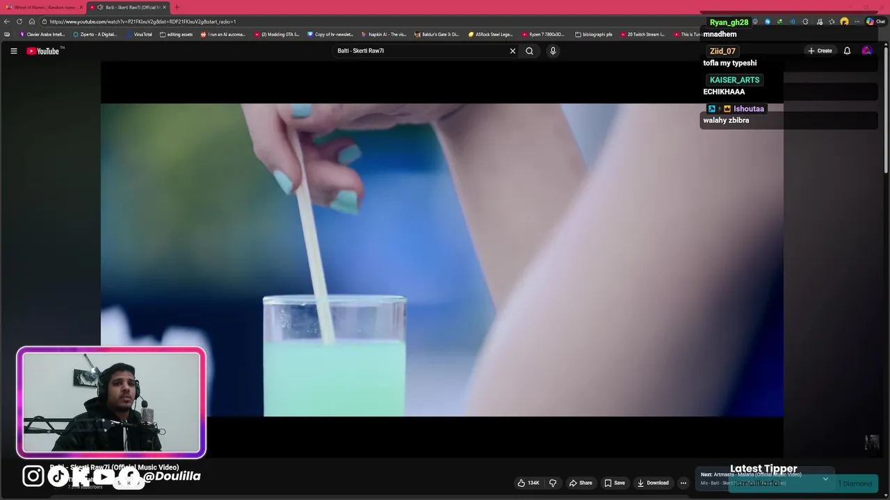
Task: Open the editing assets bookmark folder
Action: (x=176, y=34)
